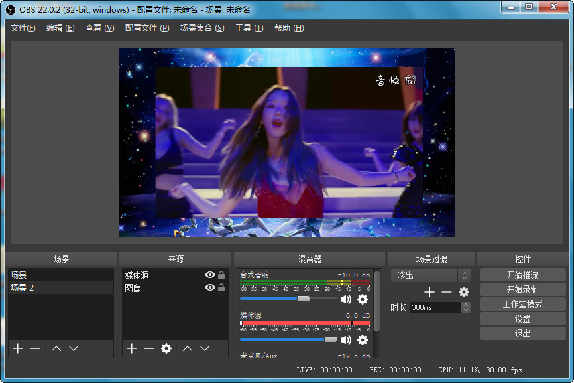Click the 开始推流 button

[x=522, y=275]
